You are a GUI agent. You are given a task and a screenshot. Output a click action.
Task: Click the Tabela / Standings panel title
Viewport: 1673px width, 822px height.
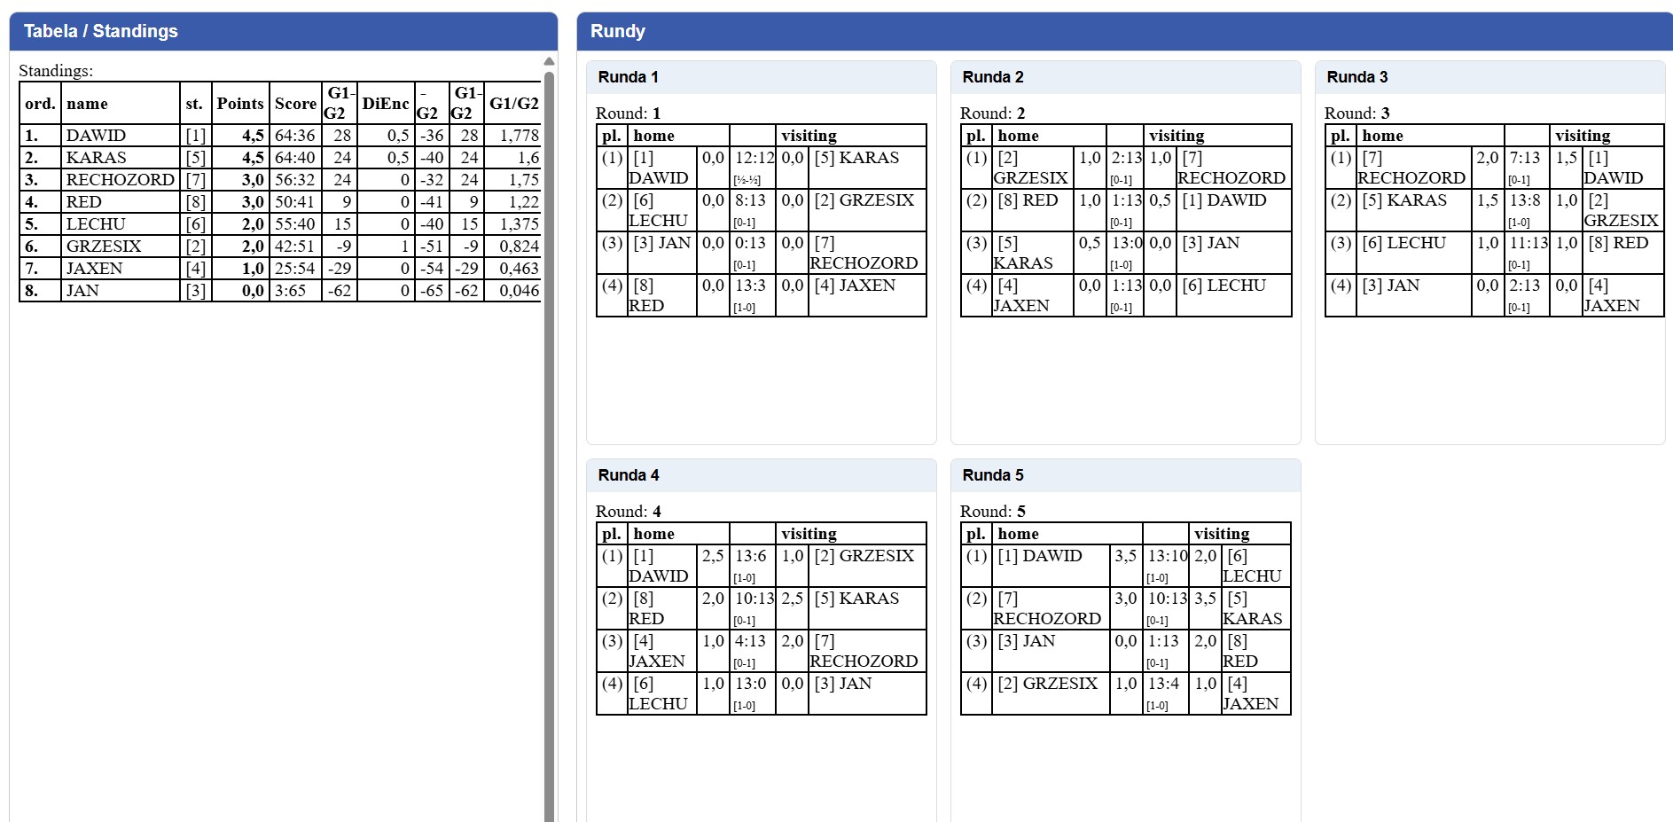pos(101,31)
